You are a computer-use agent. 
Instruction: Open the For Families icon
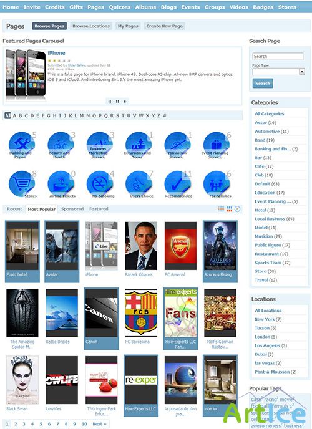[216, 184]
